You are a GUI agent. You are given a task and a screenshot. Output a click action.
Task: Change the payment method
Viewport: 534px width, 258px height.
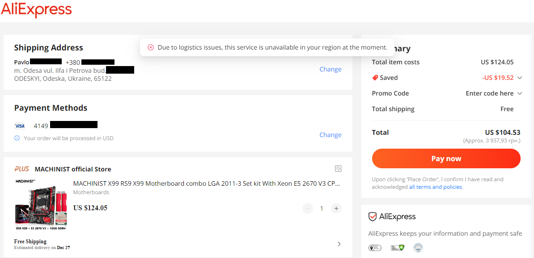(x=331, y=135)
